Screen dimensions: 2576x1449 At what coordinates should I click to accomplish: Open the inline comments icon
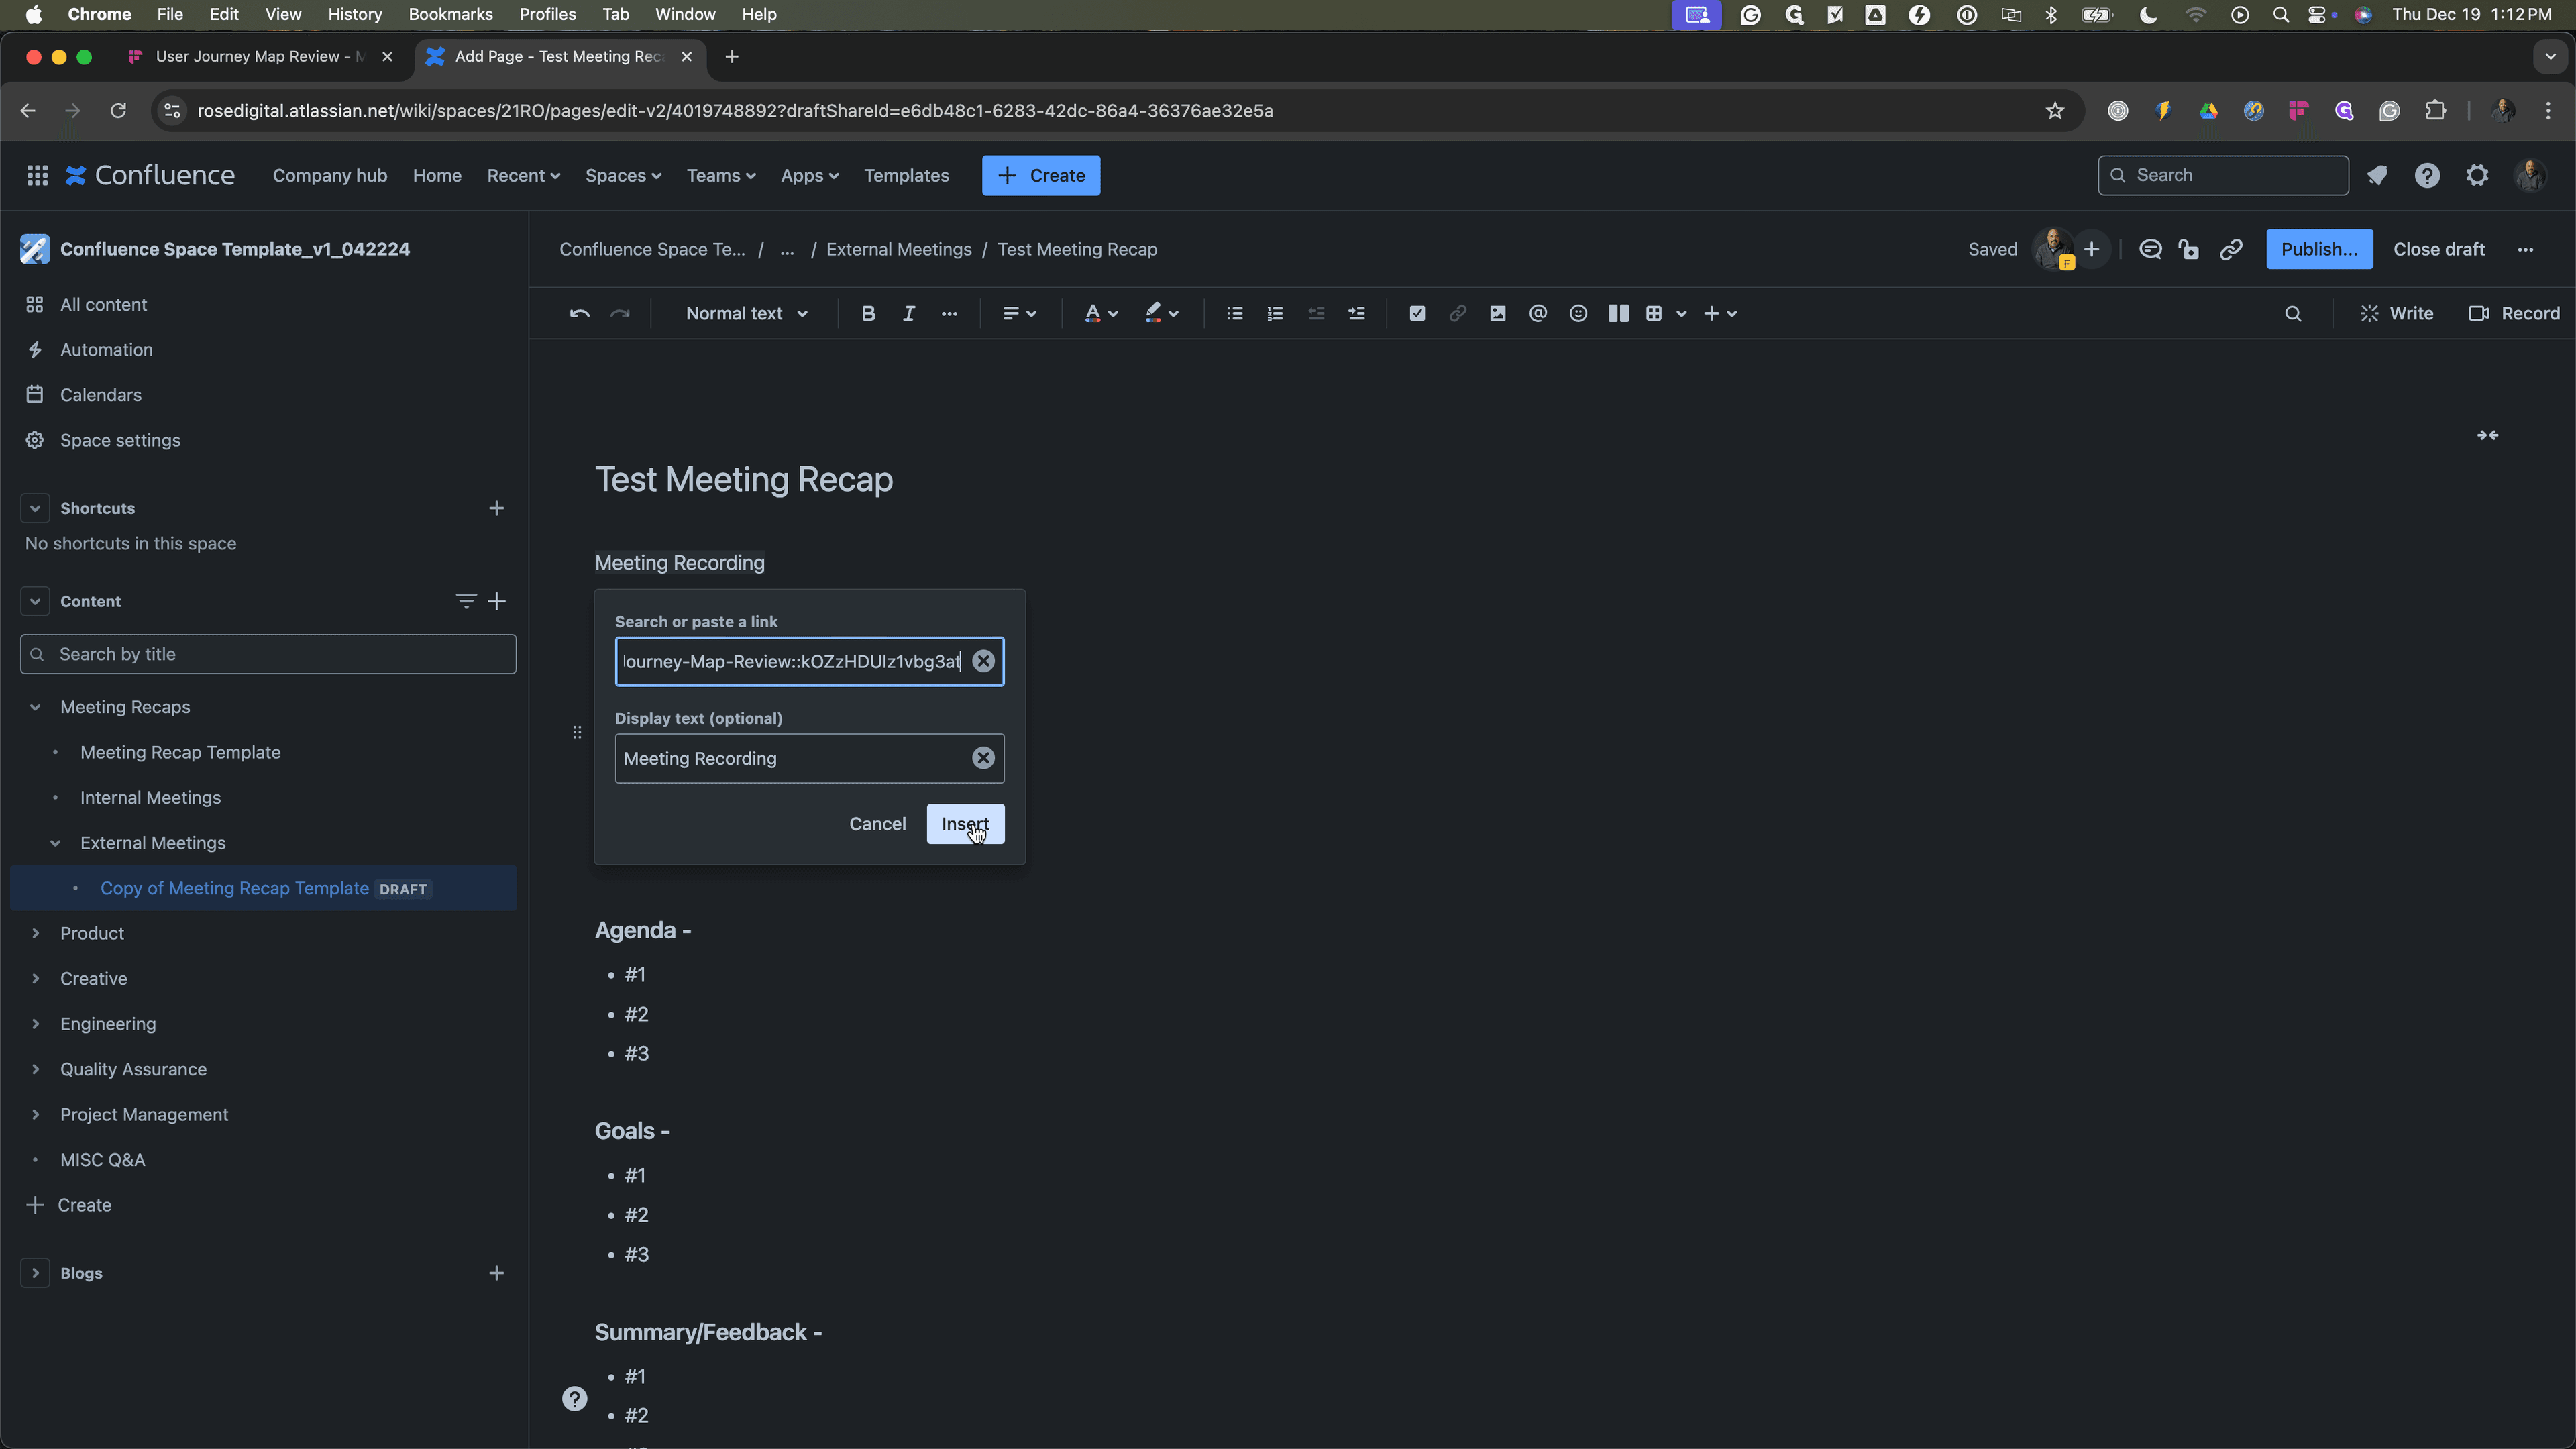[2150, 249]
